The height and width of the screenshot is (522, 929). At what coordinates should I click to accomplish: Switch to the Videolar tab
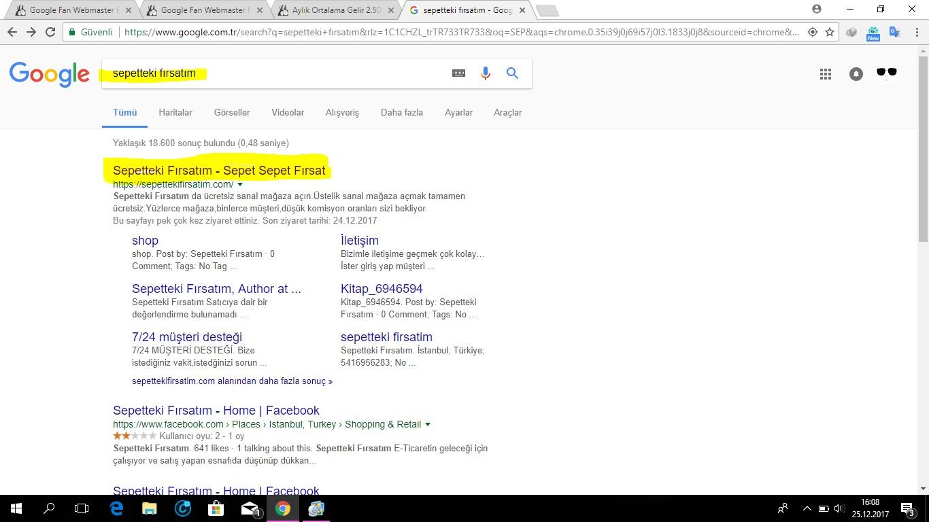click(288, 113)
